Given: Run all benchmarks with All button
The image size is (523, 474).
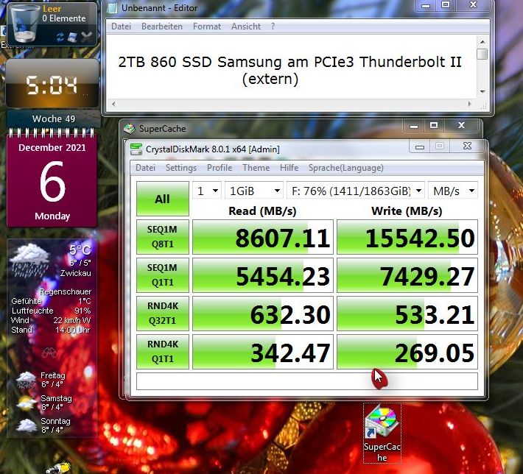Looking at the screenshot, I should pos(163,199).
